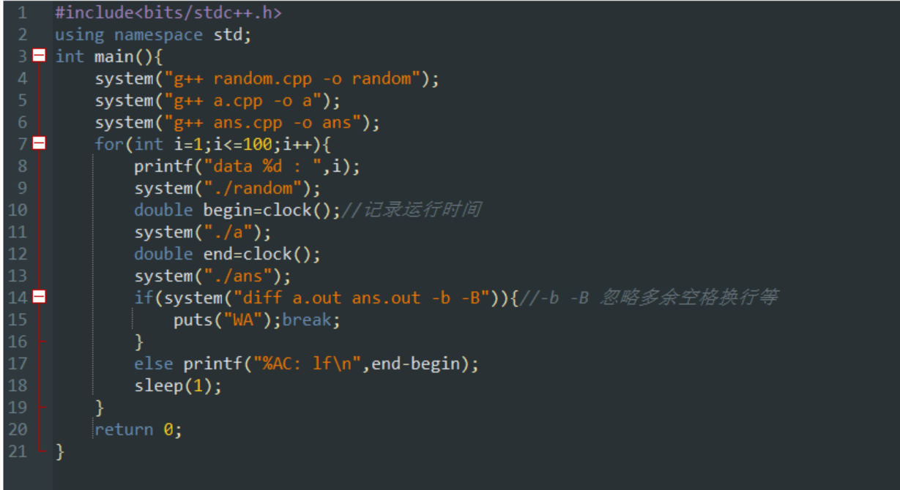Collapse the for loop fold marker
The height and width of the screenshot is (490, 900).
[39, 144]
